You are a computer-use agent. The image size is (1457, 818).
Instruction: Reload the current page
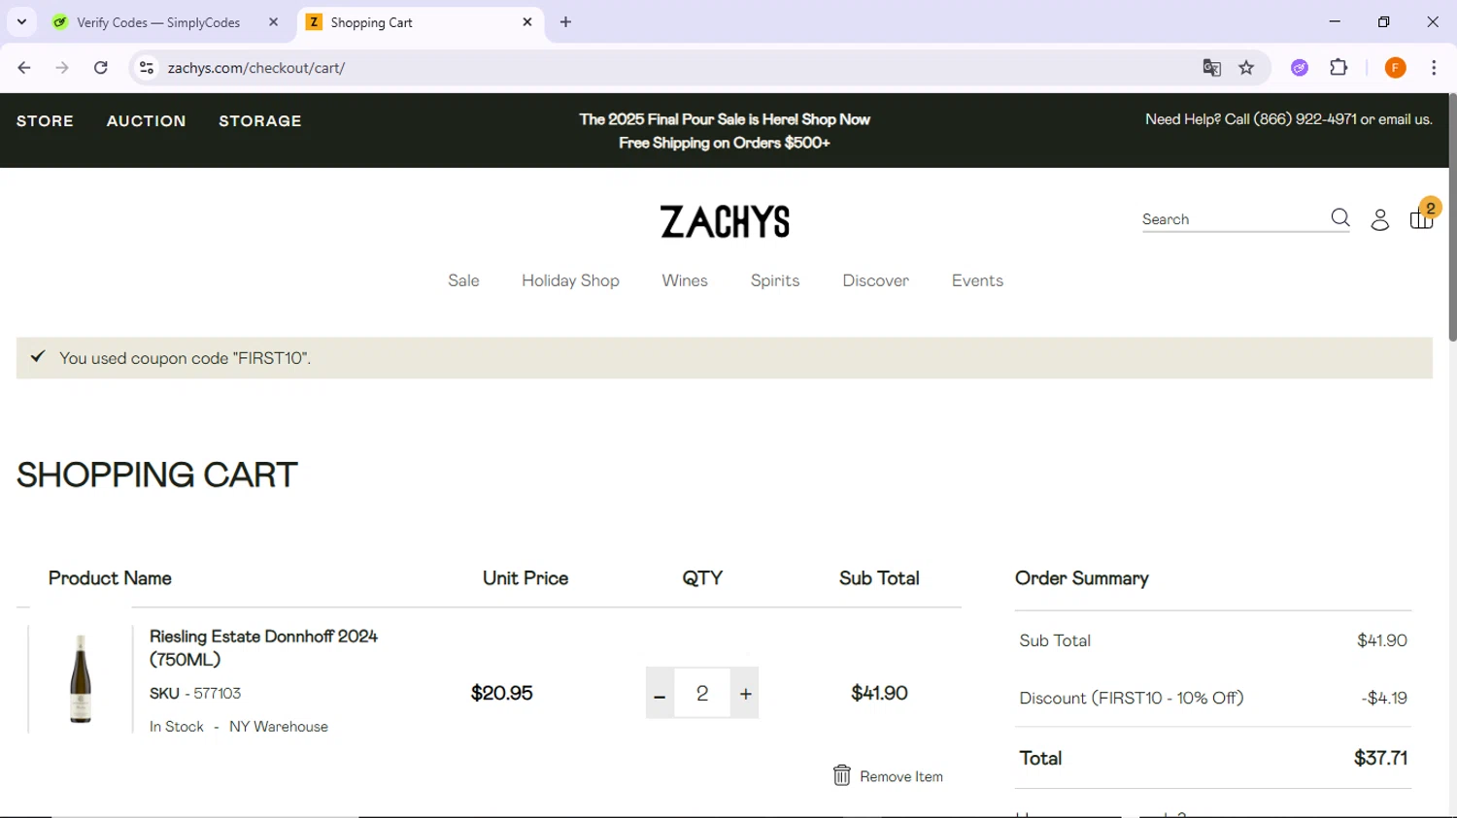tap(101, 68)
